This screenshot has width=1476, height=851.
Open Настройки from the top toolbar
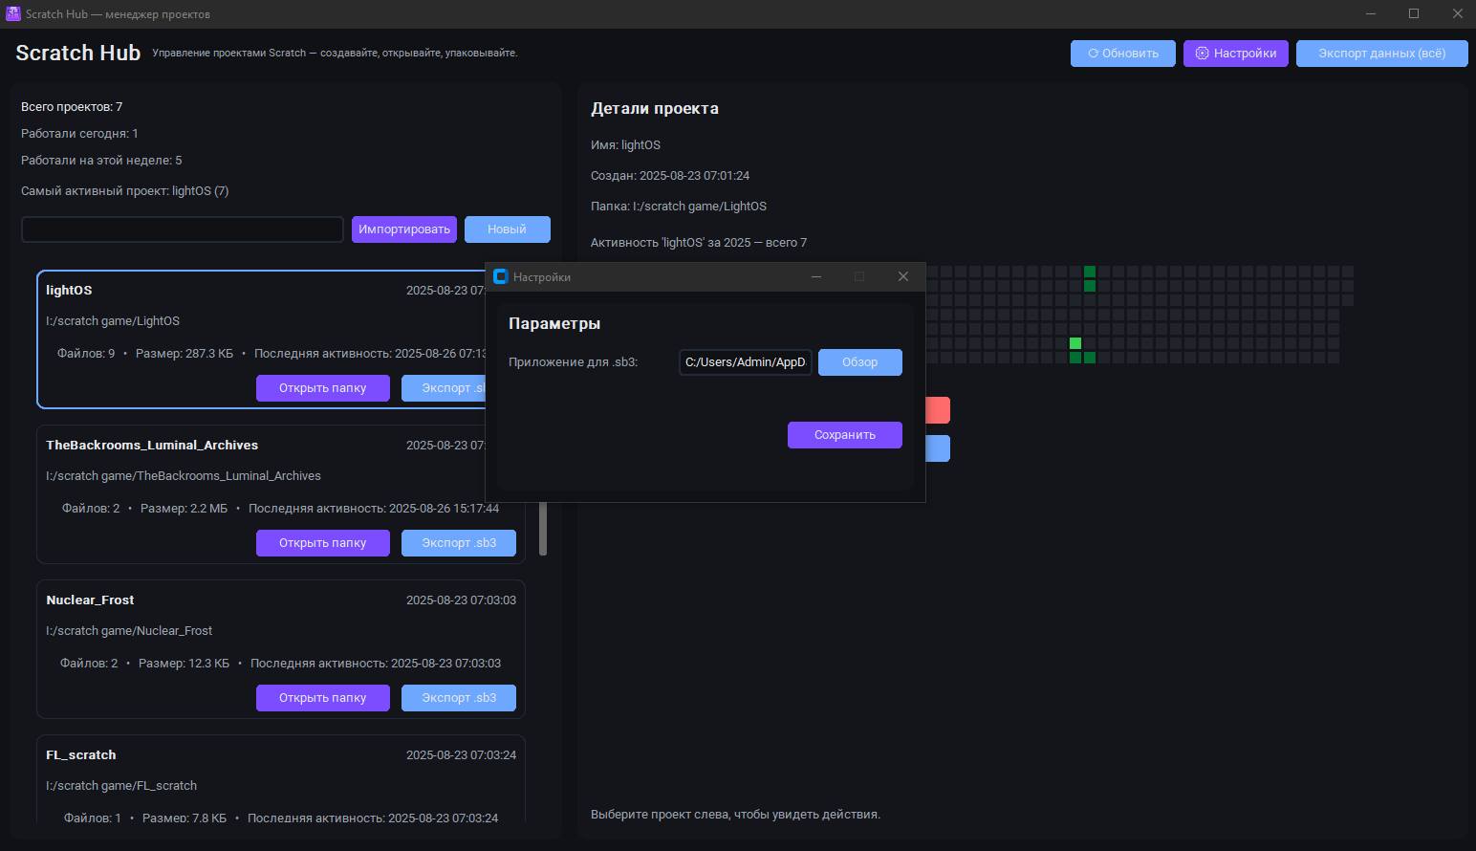[x=1236, y=54]
